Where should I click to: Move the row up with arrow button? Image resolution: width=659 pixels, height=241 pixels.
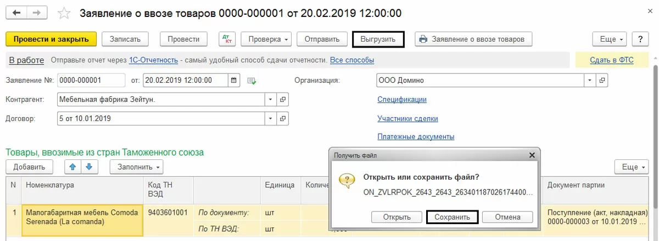pos(72,167)
